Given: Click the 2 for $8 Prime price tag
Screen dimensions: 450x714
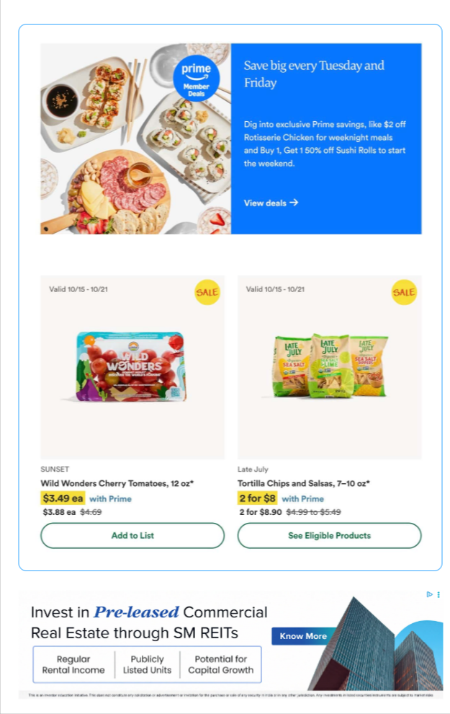Looking at the screenshot, I should [x=257, y=498].
